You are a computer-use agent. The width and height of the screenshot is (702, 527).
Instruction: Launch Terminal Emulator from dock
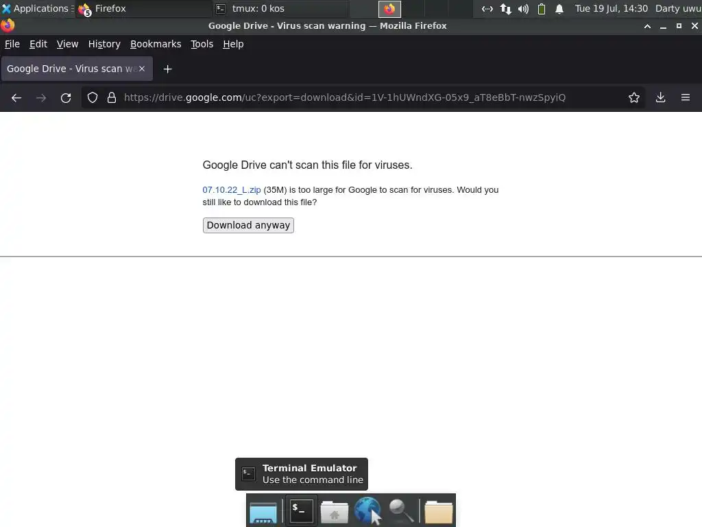click(301, 511)
